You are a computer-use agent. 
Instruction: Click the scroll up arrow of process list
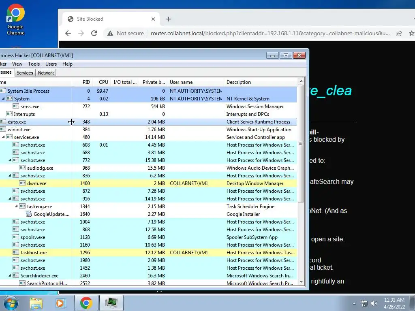click(x=301, y=81)
